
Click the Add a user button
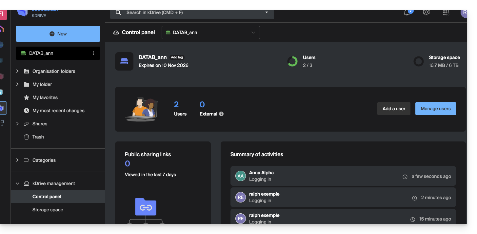coord(394,109)
